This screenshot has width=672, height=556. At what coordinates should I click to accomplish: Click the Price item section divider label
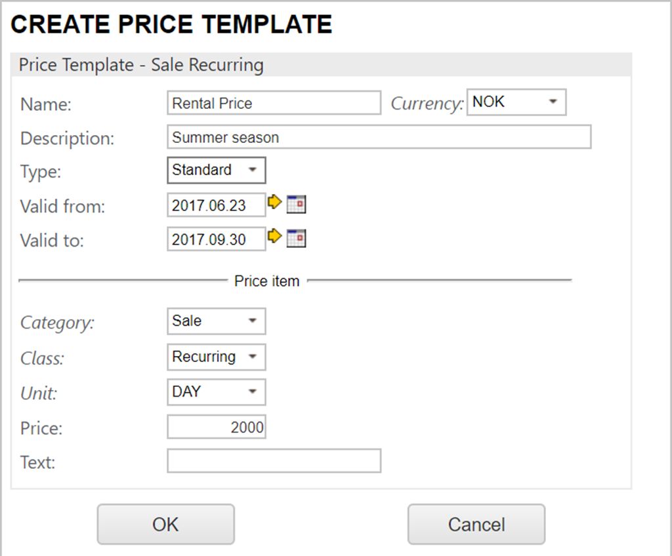click(267, 281)
